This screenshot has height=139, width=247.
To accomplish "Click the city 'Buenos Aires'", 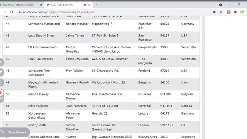I will point(147,137).
